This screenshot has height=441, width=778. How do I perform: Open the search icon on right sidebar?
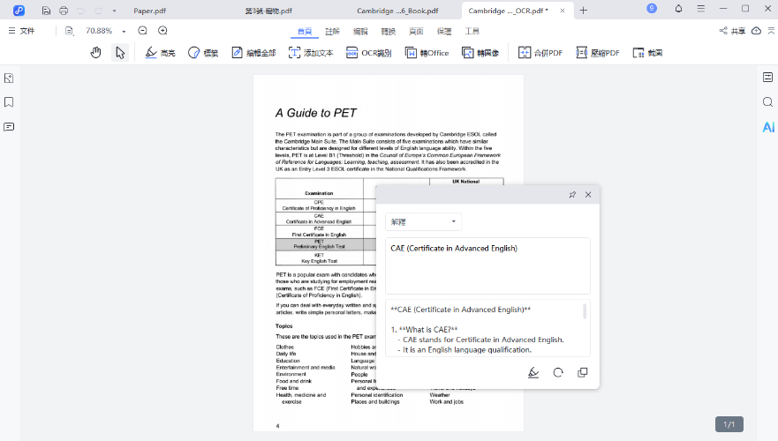click(x=767, y=102)
